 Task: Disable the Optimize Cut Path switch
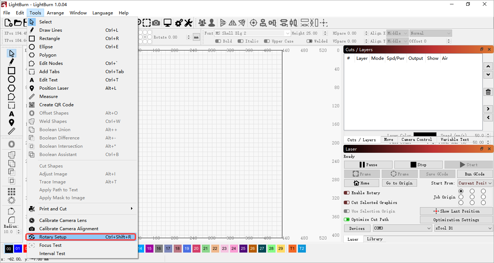pos(347,219)
